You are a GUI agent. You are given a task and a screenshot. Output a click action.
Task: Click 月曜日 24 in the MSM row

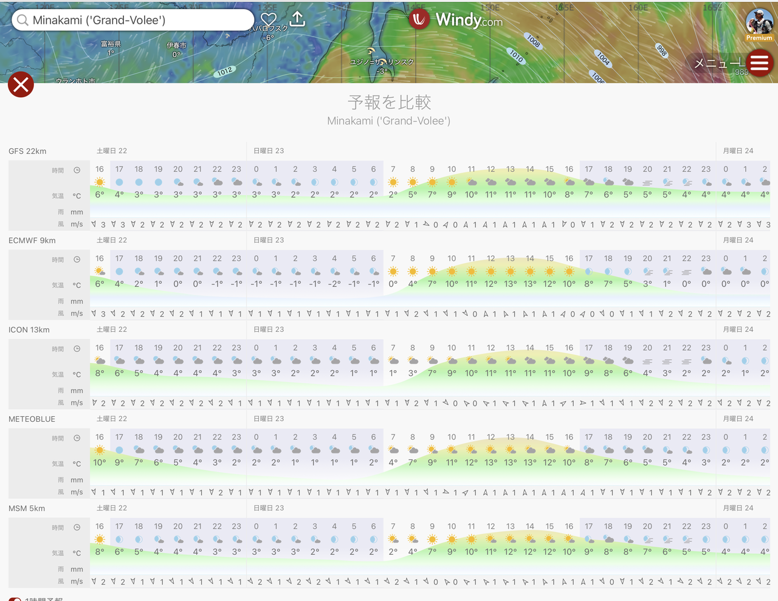coord(738,508)
